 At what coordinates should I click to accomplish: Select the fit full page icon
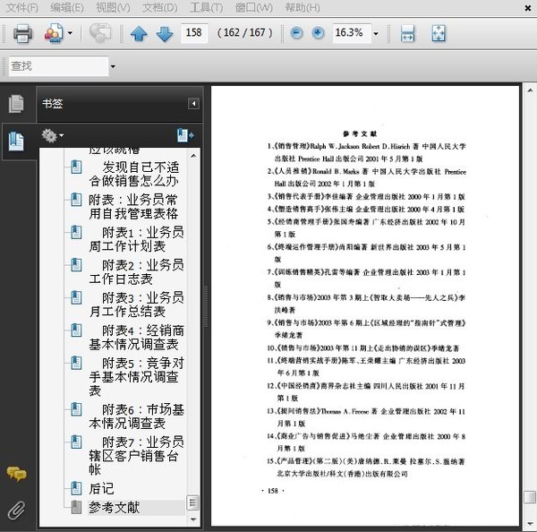[x=438, y=34]
